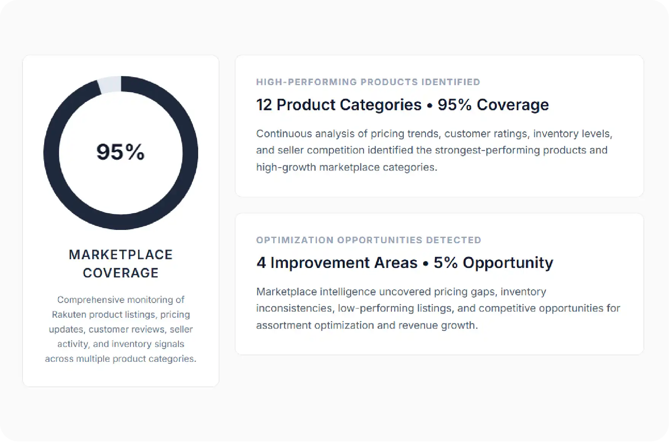This screenshot has width=669, height=442.
Task: Click the COVERAGE word under the chart
Action: point(121,273)
